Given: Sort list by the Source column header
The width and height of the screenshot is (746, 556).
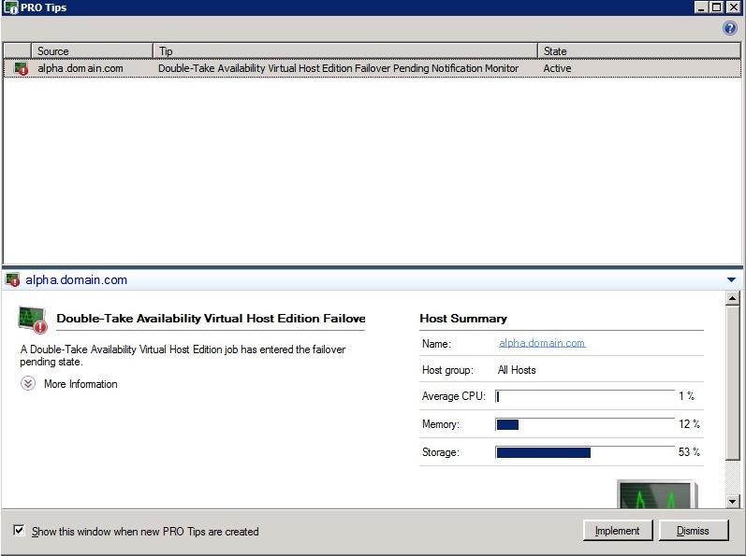Looking at the screenshot, I should (92, 51).
